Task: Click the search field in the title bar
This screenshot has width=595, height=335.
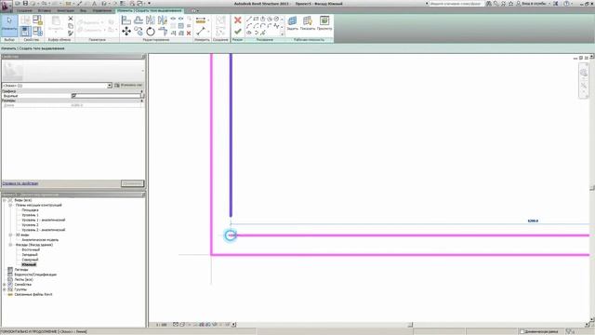Action: 456,4
